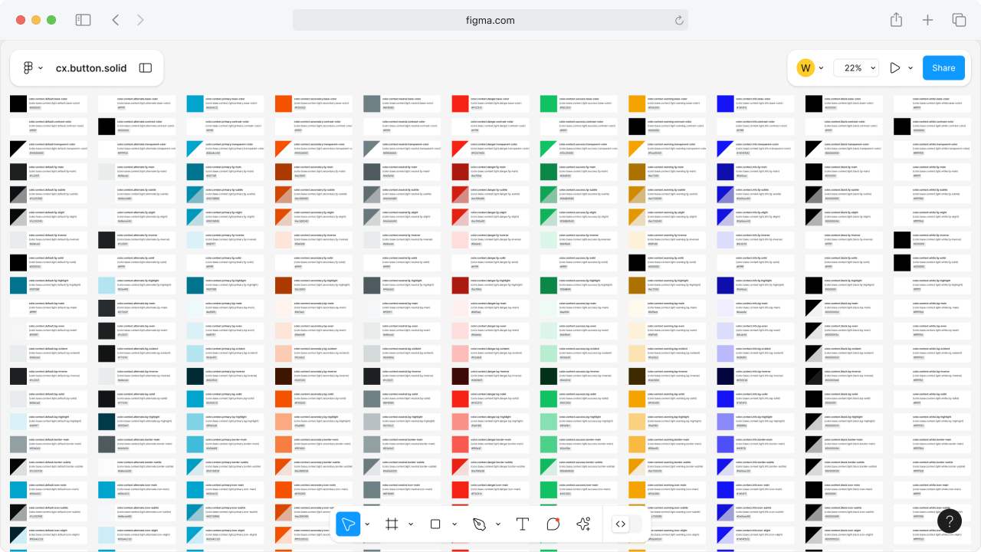
Task: Select the Comment tool
Action: pos(553,524)
